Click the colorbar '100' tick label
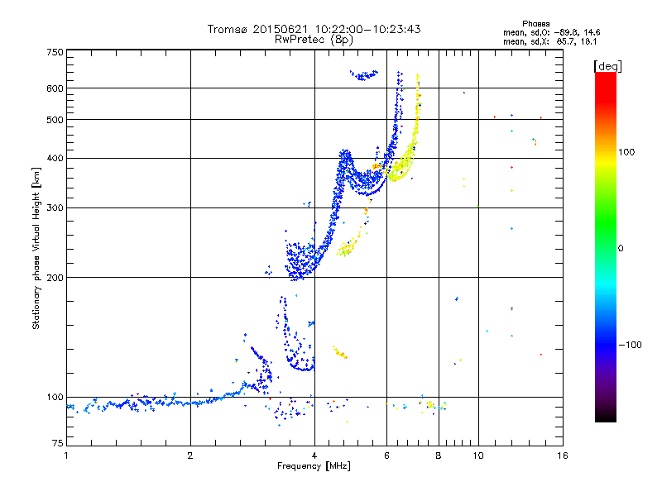 626,152
